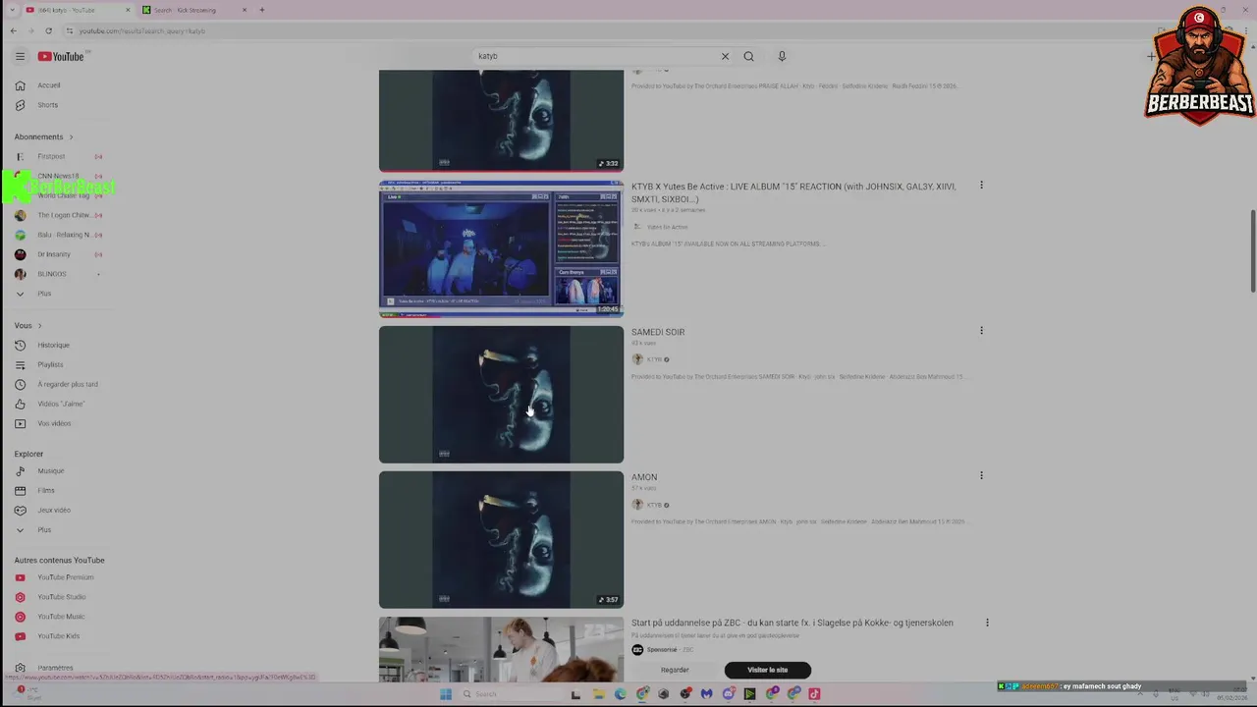
Task: Click the Windows taskbar search box
Action: (511, 694)
